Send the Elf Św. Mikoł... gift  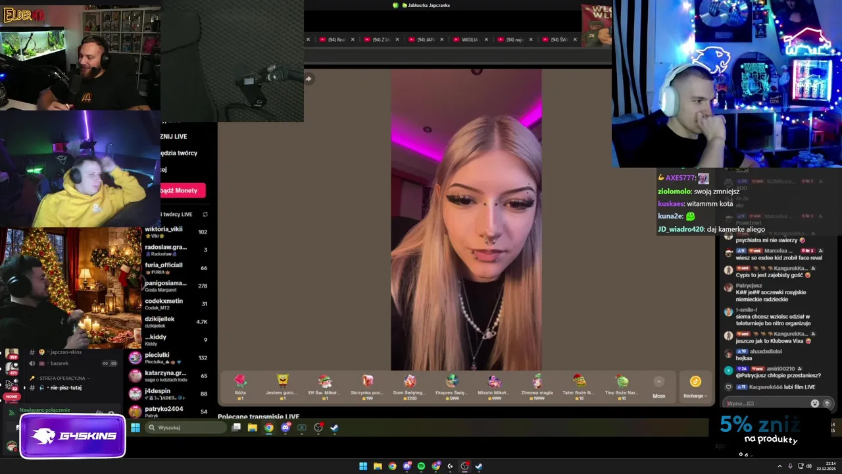click(x=325, y=386)
